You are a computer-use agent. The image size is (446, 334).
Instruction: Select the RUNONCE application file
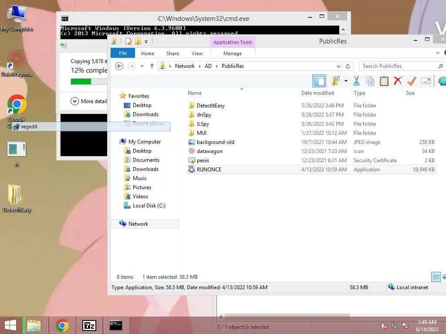[311, 170]
